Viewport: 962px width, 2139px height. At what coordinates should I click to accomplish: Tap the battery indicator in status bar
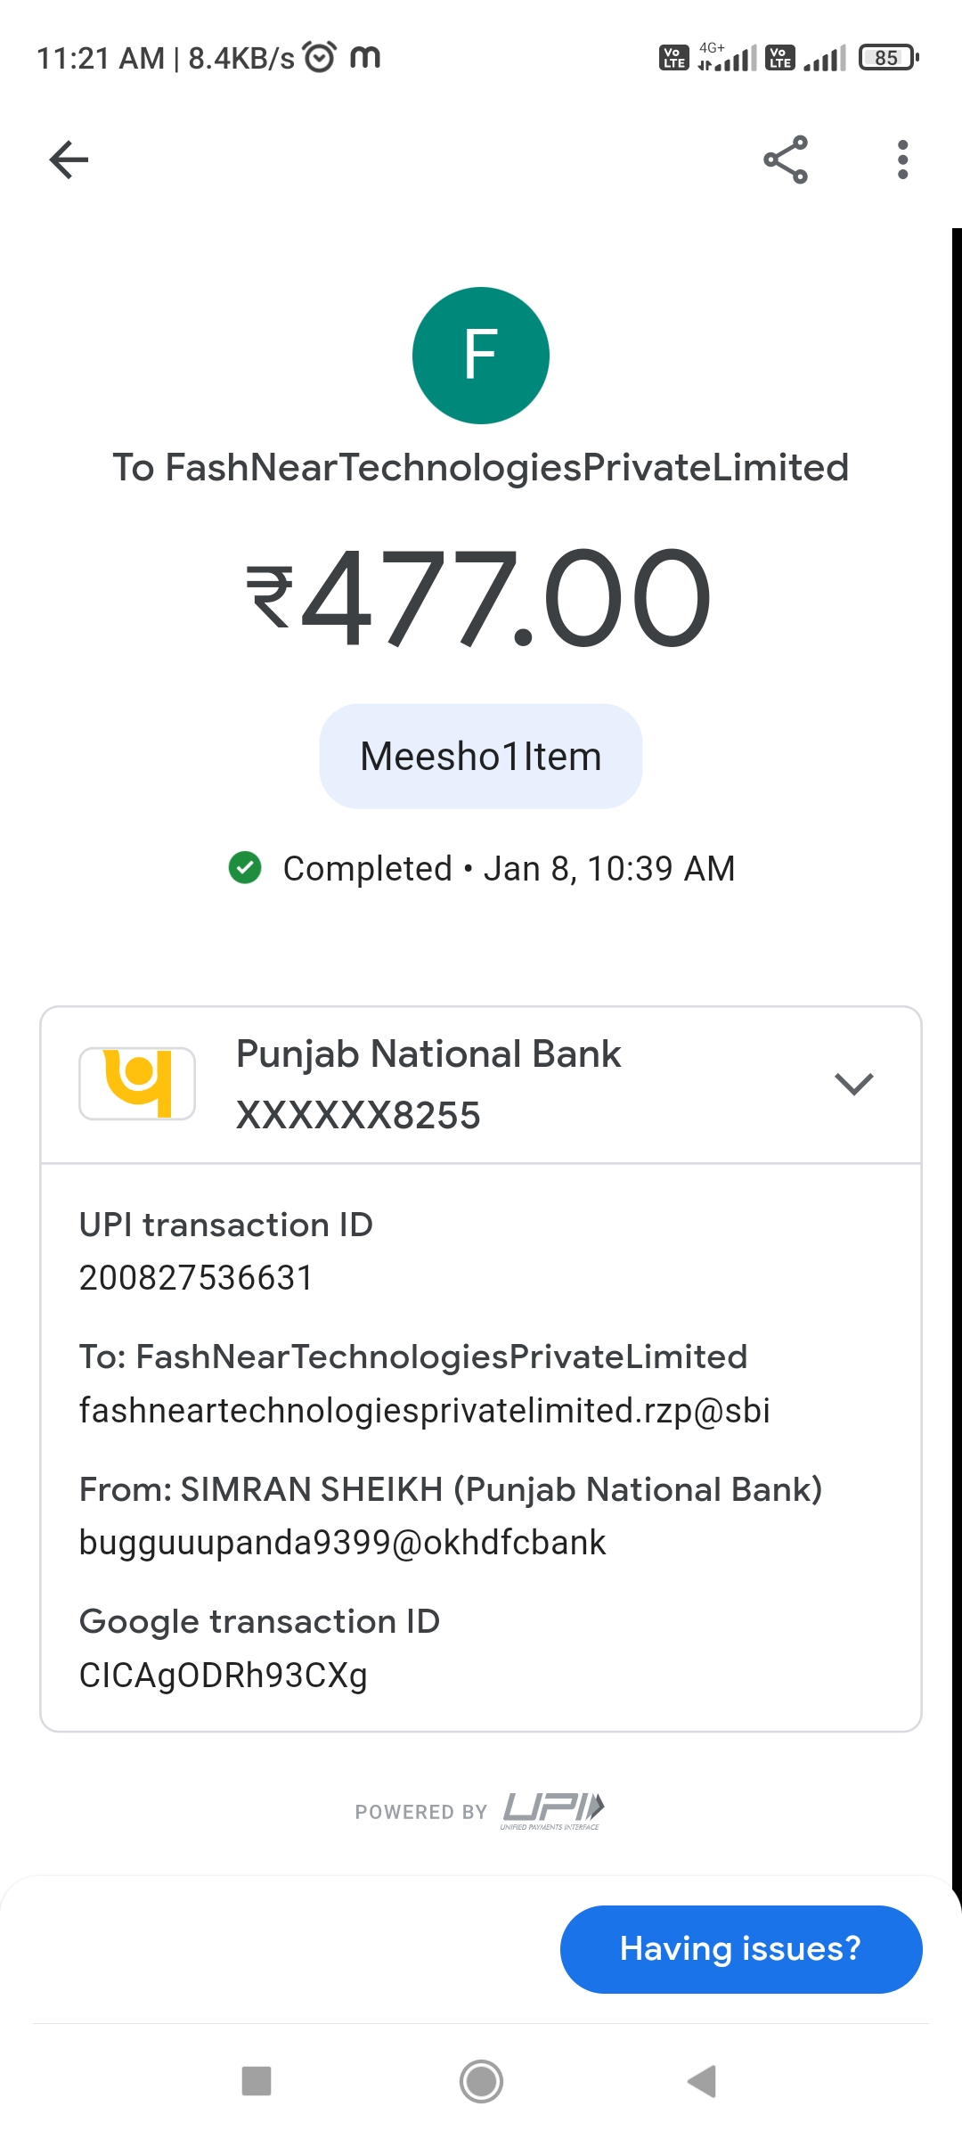tap(888, 58)
